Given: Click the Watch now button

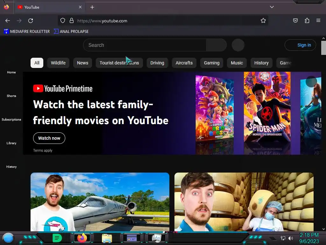Looking at the screenshot, I should (49, 138).
